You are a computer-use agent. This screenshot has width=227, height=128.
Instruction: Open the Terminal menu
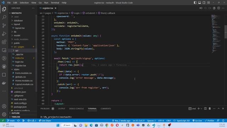click(x=55, y=2)
